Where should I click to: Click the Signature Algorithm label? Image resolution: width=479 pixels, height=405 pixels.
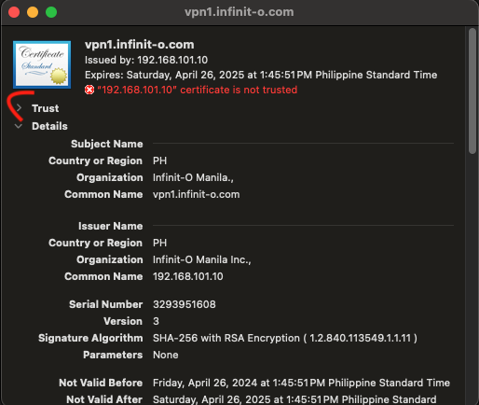click(x=90, y=338)
